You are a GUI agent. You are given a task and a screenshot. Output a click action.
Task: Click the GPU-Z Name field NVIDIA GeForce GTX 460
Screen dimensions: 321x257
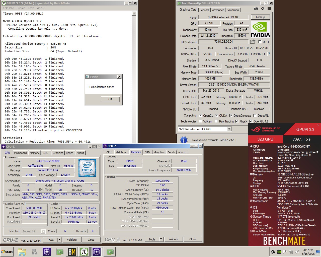(x=223, y=17)
